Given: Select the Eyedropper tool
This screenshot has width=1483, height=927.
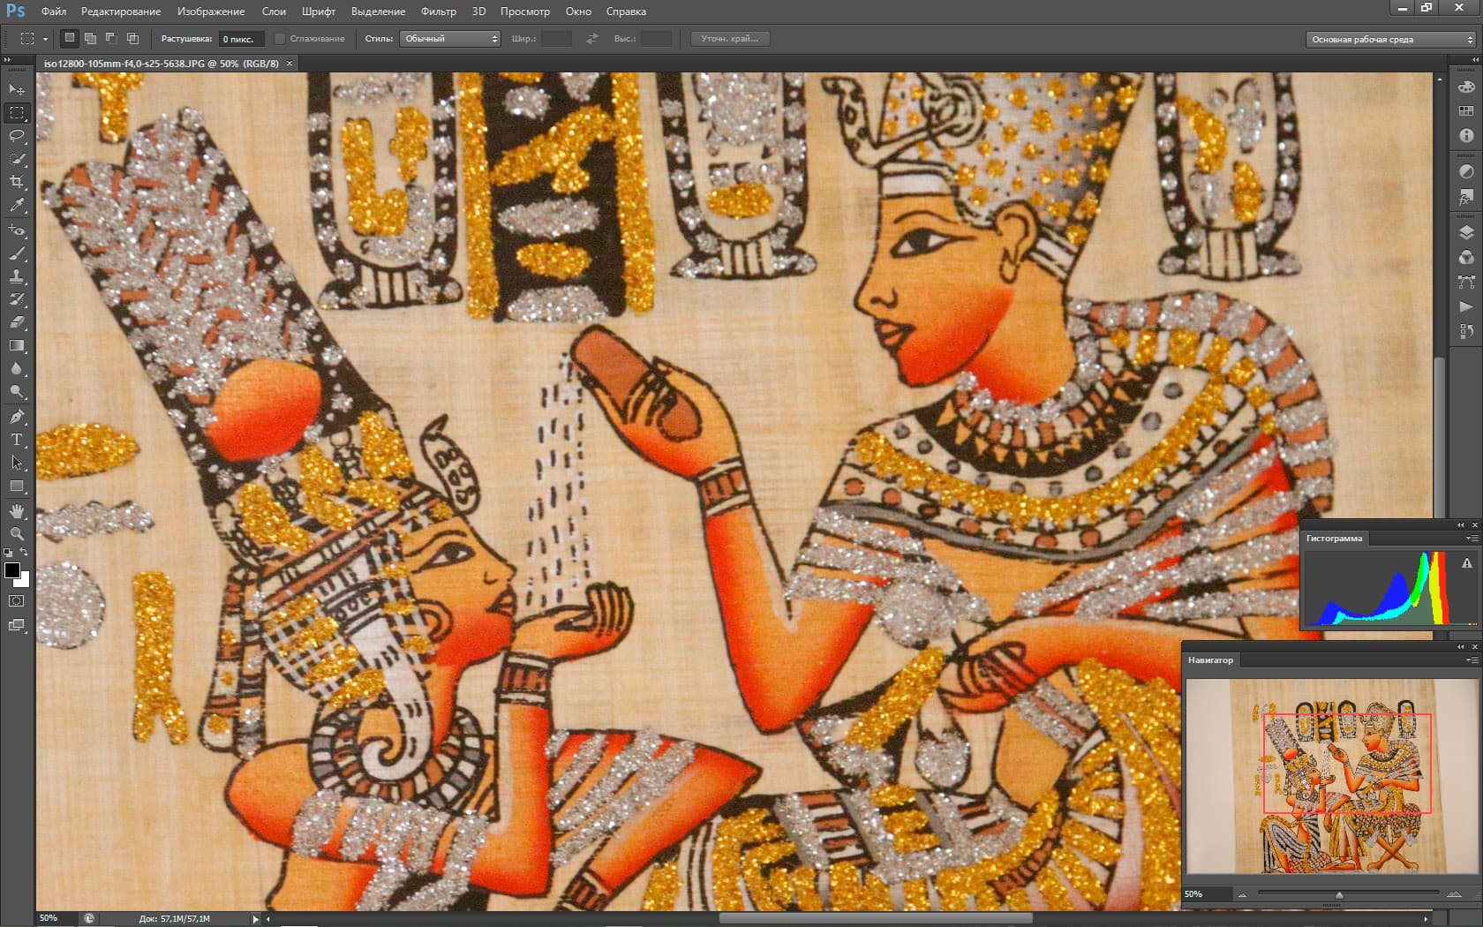Looking at the screenshot, I should point(17,205).
